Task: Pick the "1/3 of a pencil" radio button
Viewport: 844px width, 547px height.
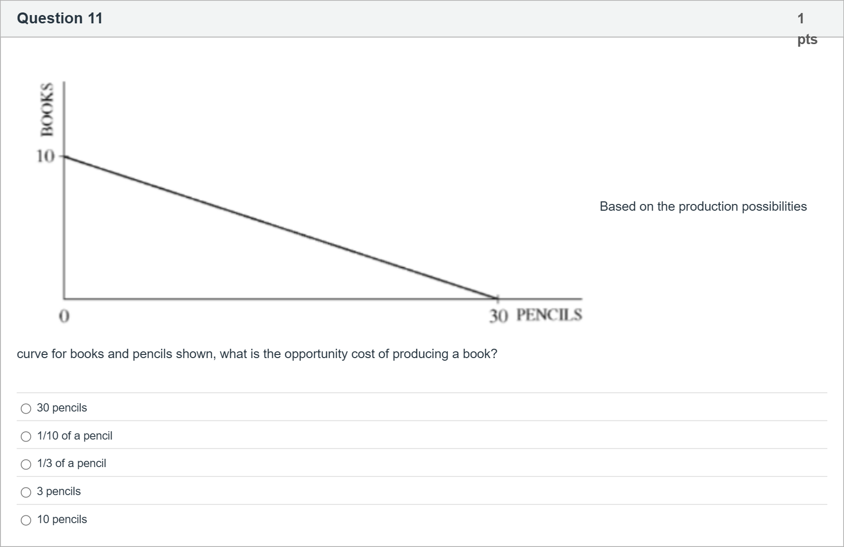Action: (x=26, y=464)
